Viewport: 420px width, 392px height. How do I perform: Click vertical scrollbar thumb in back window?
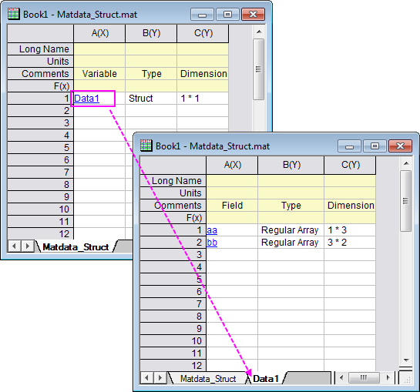point(258,69)
